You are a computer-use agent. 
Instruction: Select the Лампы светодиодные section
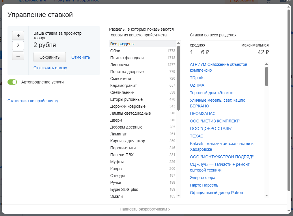[143, 113]
